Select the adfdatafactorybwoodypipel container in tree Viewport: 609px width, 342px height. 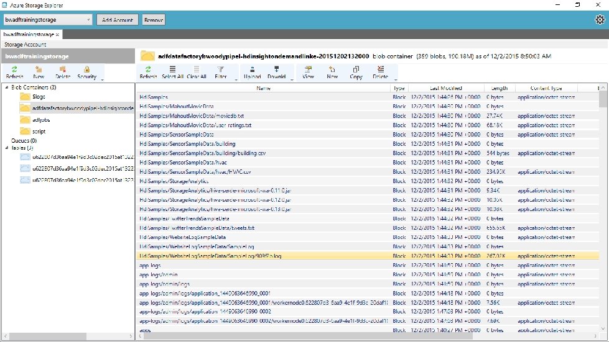(x=77, y=108)
